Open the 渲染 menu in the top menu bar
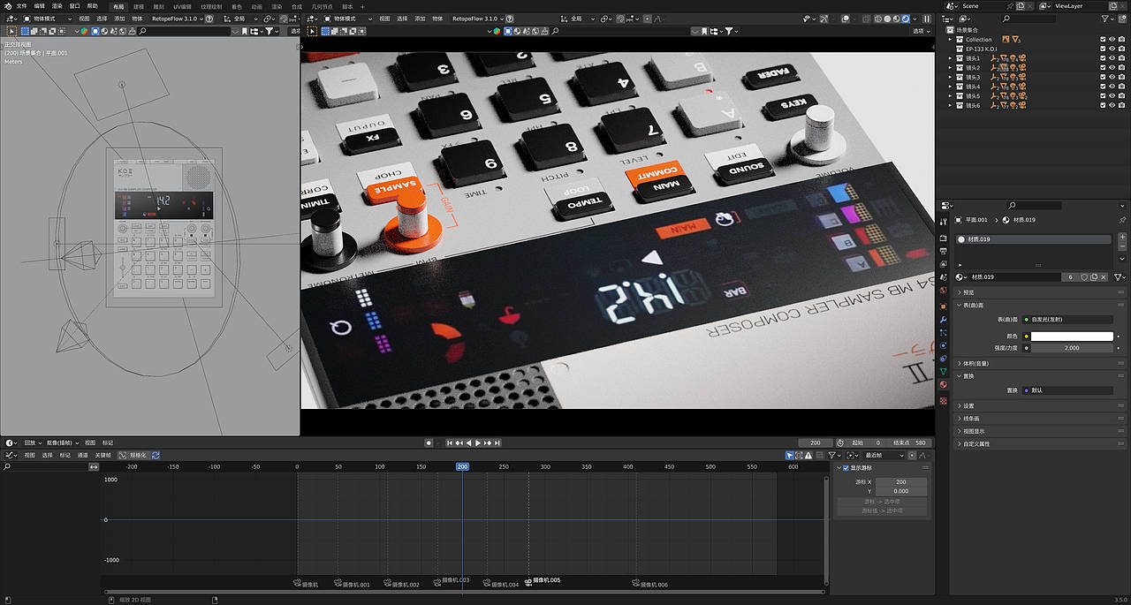Screen dimensions: 1131x605 pos(57,5)
